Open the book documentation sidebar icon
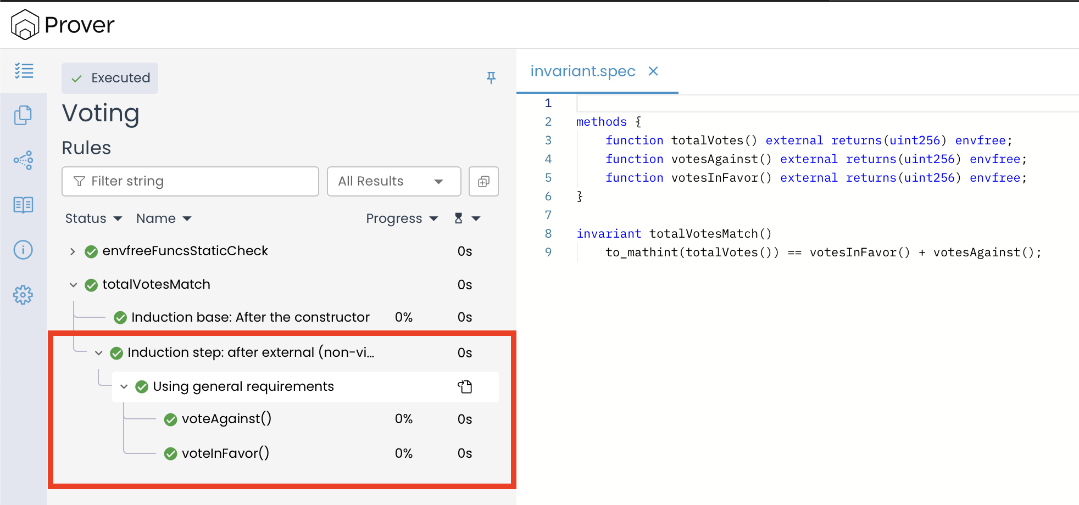This screenshot has width=1079, height=505. coord(23,205)
